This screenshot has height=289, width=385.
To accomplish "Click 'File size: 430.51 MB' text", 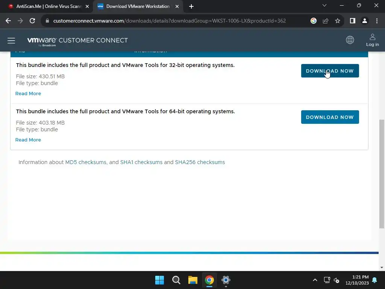I will (x=40, y=76).
